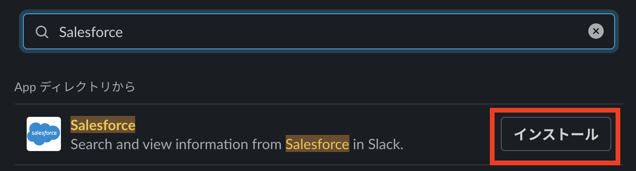This screenshot has width=636, height=171.
Task: Click the typed Salesforce text in search box
Action: coord(91,32)
